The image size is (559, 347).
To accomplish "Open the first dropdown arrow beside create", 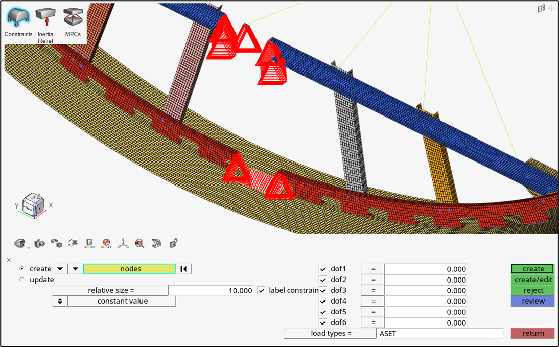I will pos(60,269).
